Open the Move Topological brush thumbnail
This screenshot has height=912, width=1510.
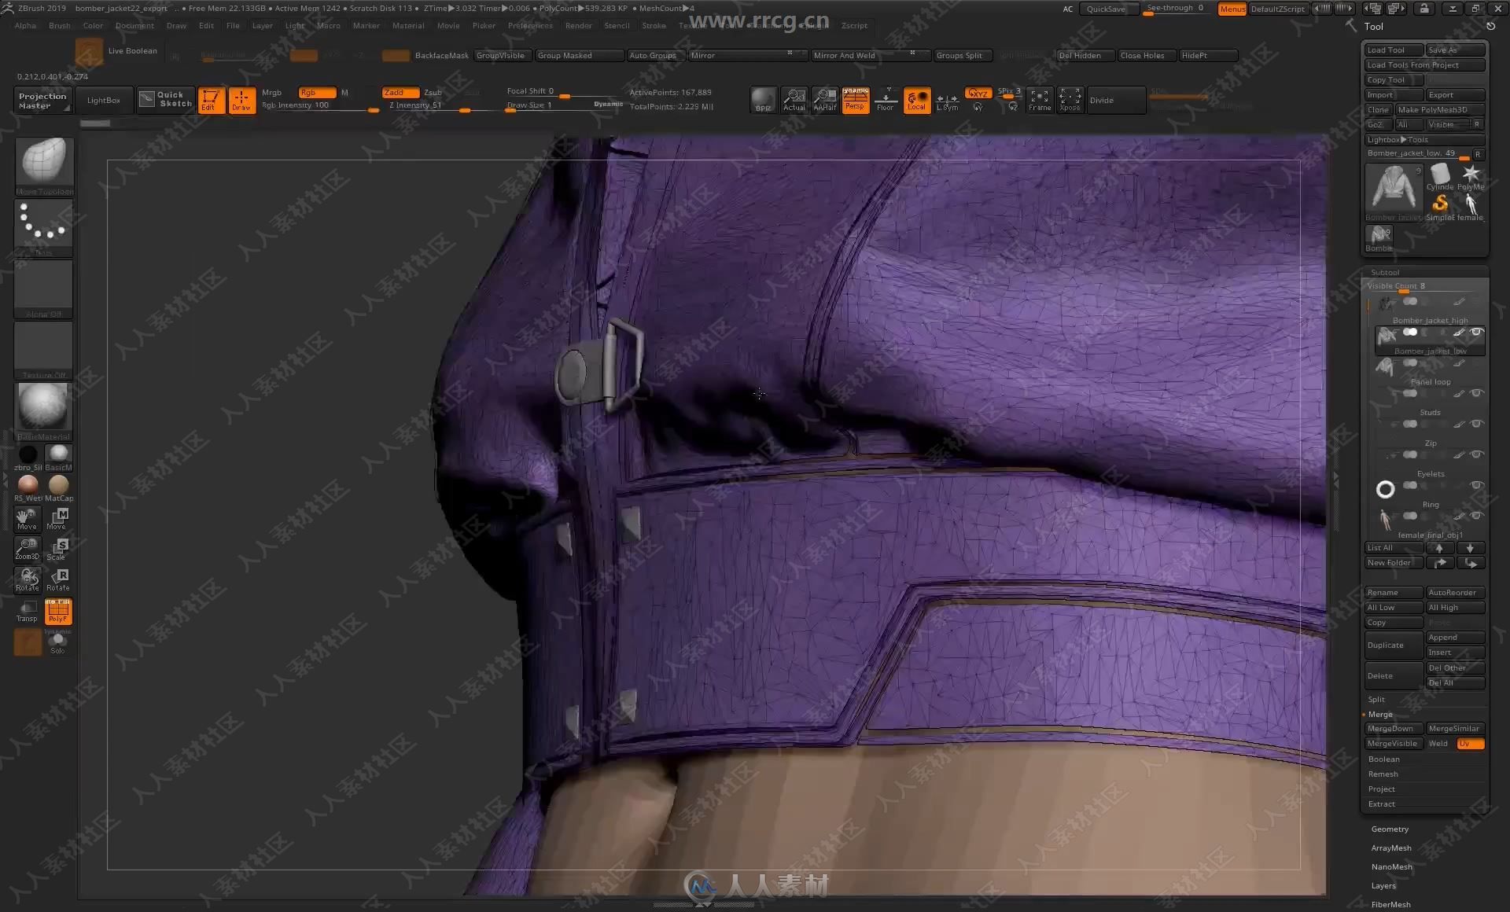coord(43,167)
